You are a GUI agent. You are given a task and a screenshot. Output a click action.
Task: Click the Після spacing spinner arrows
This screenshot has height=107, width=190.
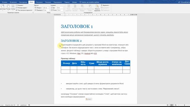64,10
